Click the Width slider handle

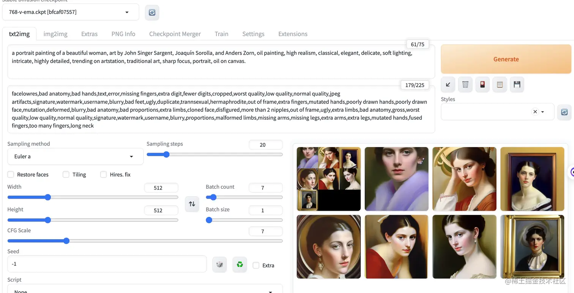tap(47, 197)
